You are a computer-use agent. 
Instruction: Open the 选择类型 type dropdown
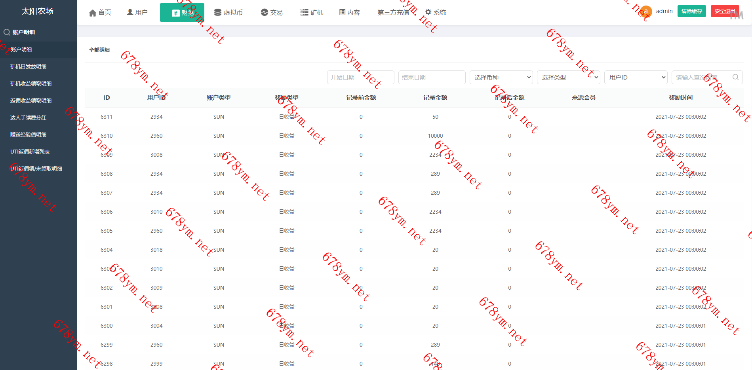(x=568, y=78)
